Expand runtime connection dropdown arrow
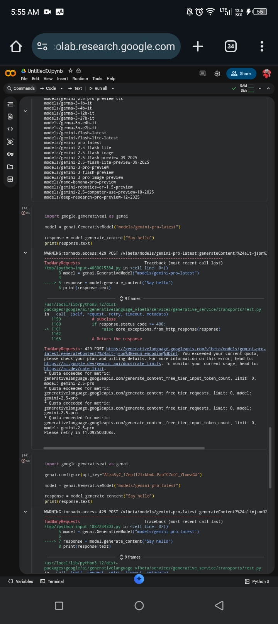This screenshot has width=278, height=624. [x=259, y=88]
